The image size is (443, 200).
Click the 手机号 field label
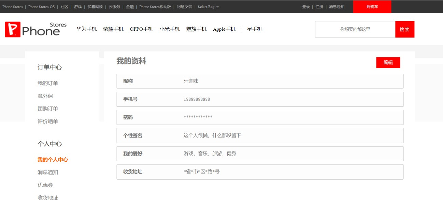(130, 99)
